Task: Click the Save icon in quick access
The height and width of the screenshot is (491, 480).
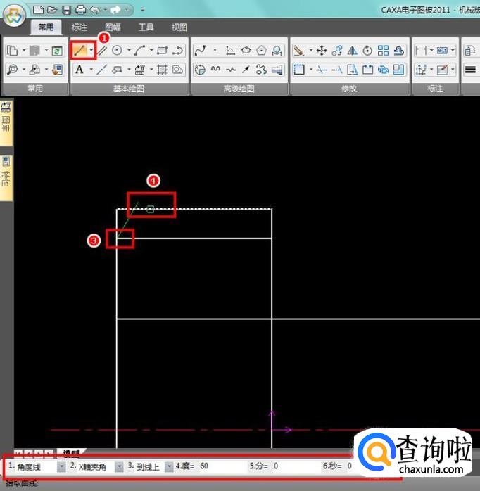Action: pos(66,10)
